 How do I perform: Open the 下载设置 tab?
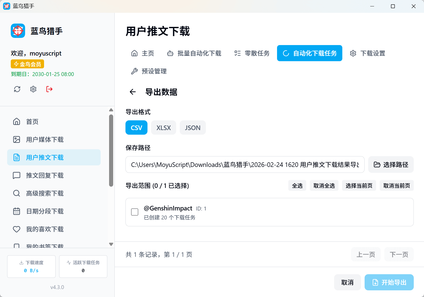[x=368, y=53]
